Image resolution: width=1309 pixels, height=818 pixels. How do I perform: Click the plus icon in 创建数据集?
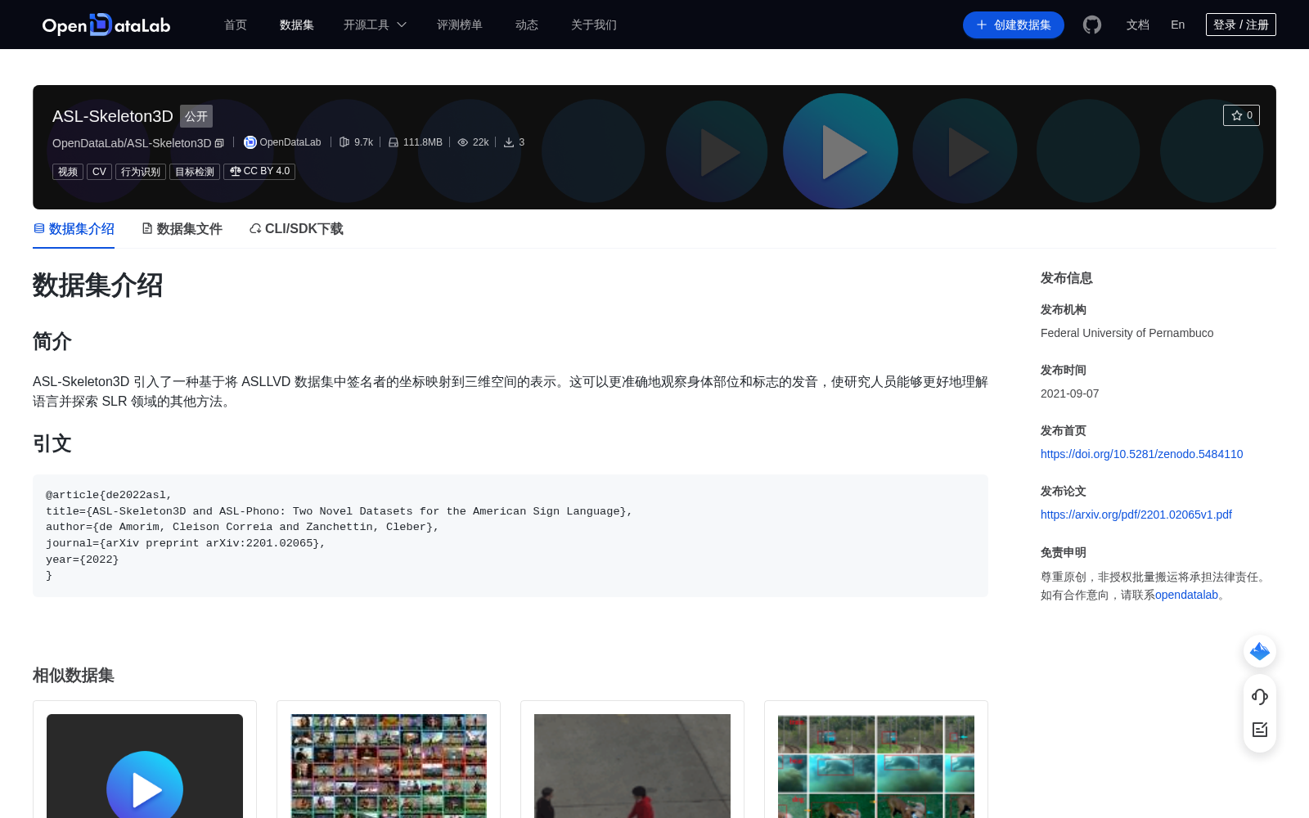pyautogui.click(x=982, y=25)
